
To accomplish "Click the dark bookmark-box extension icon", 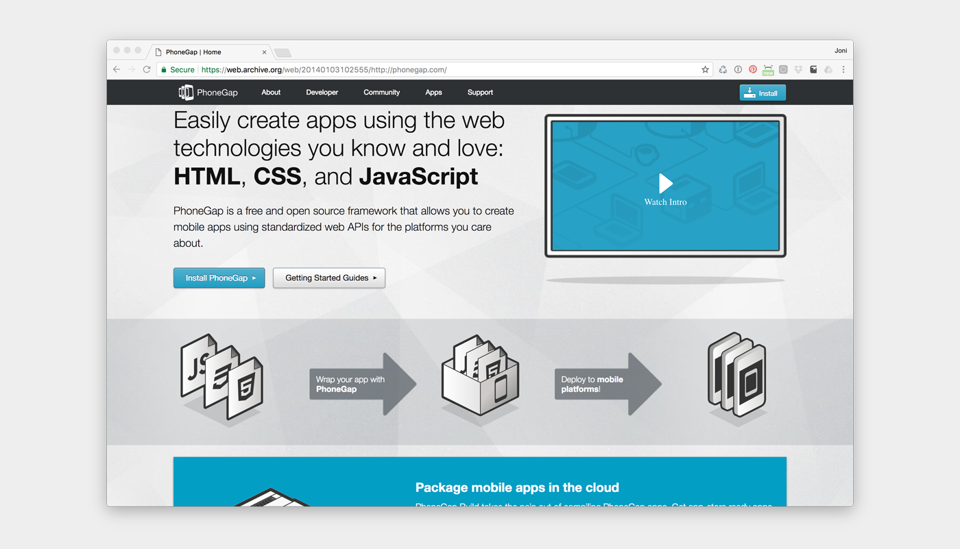I will [813, 69].
